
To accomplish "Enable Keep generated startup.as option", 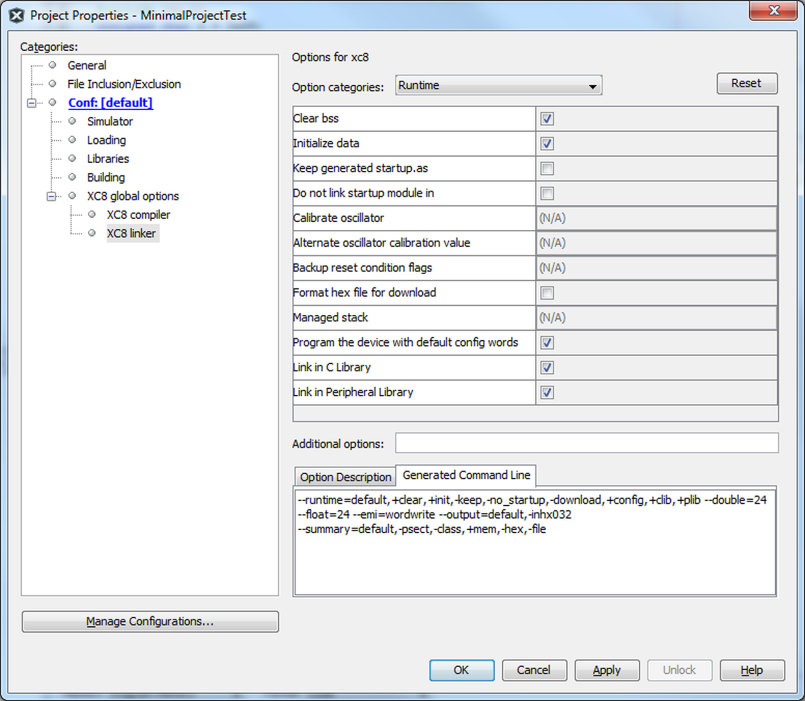I will [547, 168].
